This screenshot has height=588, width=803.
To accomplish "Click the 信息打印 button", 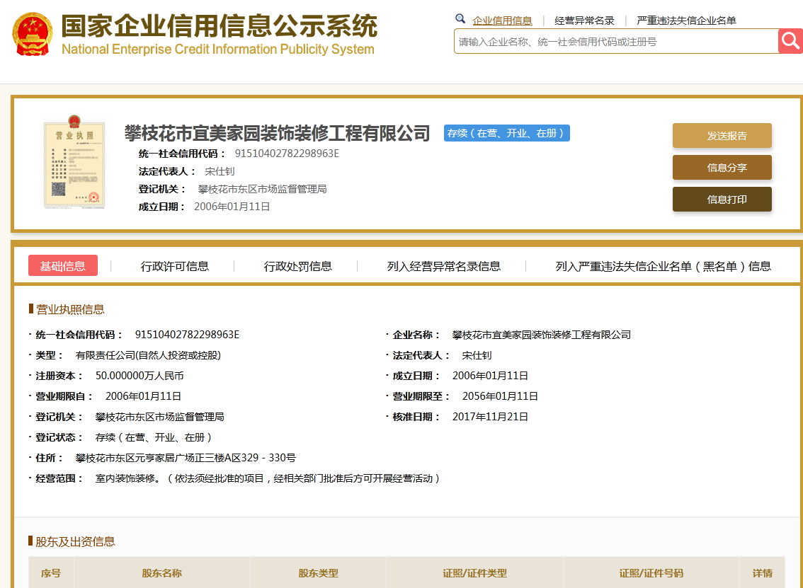I will (x=722, y=199).
